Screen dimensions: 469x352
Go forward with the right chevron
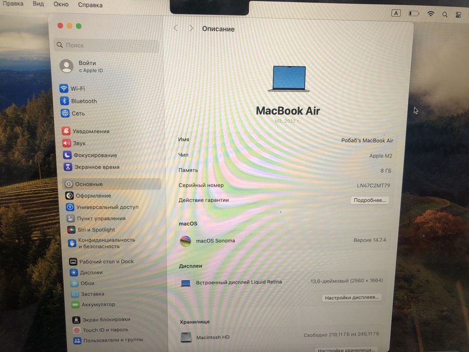coord(192,29)
